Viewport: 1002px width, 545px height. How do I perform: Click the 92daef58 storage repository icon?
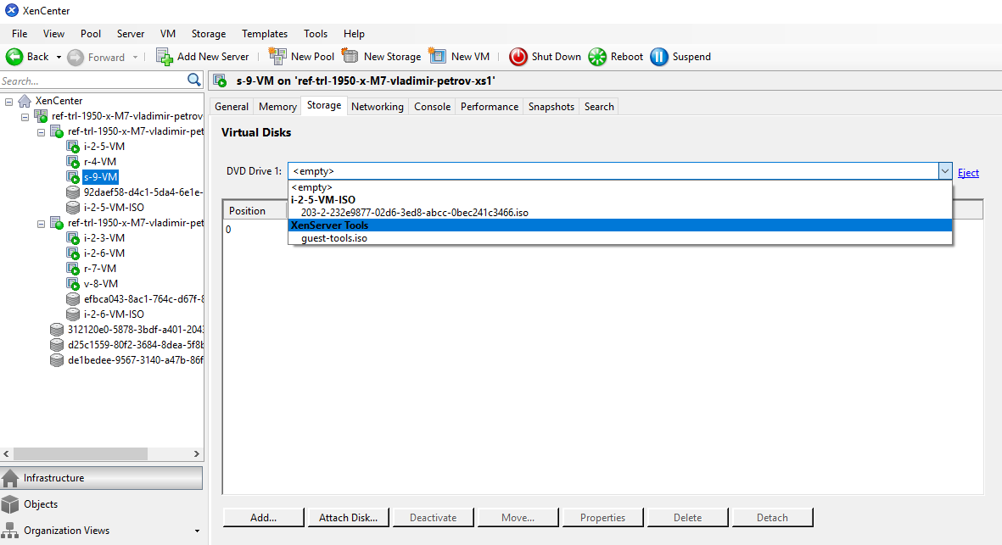coord(73,192)
